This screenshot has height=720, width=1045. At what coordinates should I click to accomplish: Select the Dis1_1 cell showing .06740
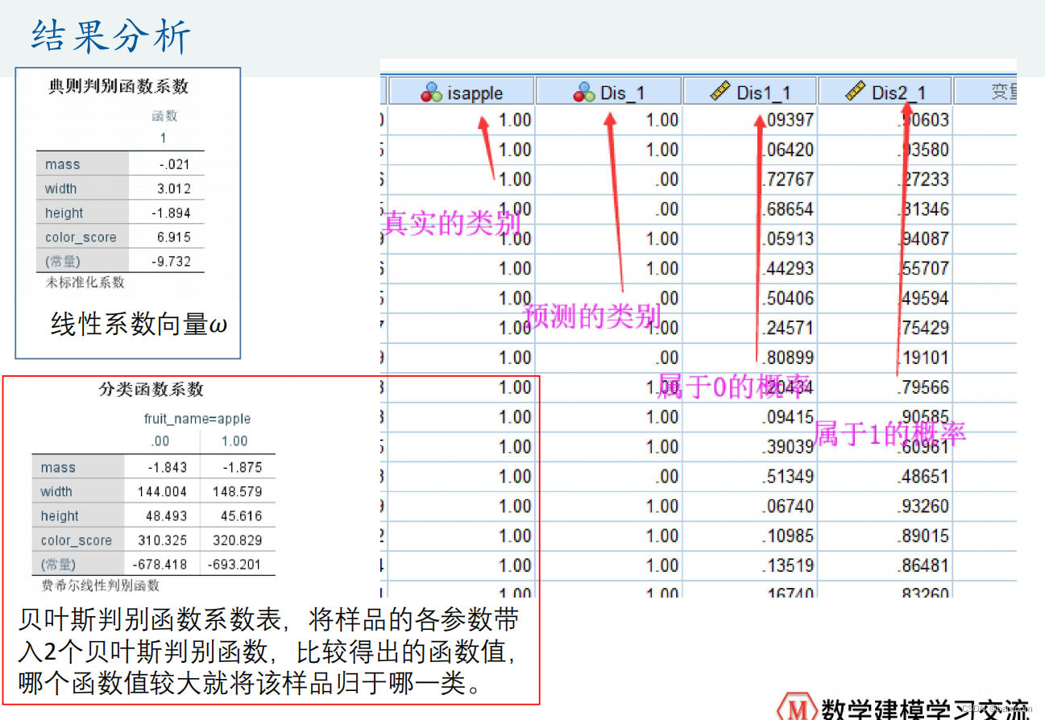click(x=750, y=507)
